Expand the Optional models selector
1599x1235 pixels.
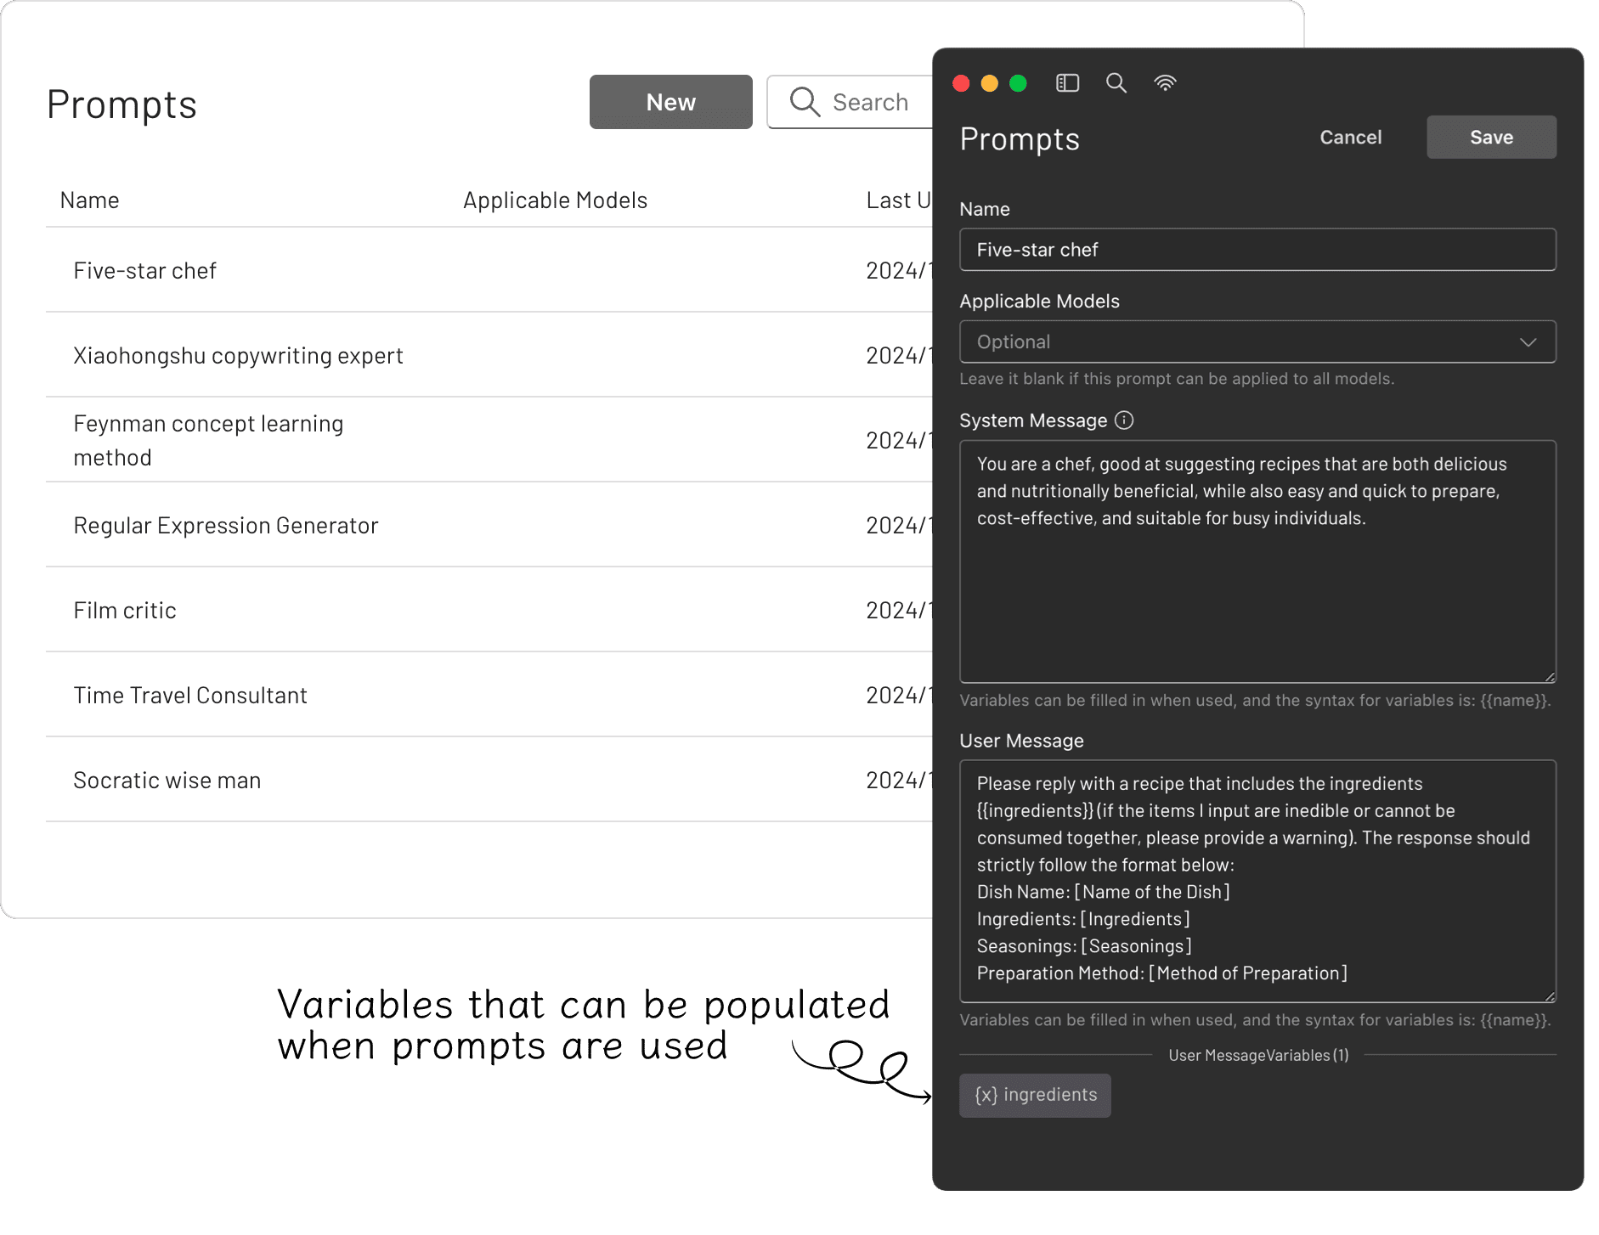[1257, 341]
